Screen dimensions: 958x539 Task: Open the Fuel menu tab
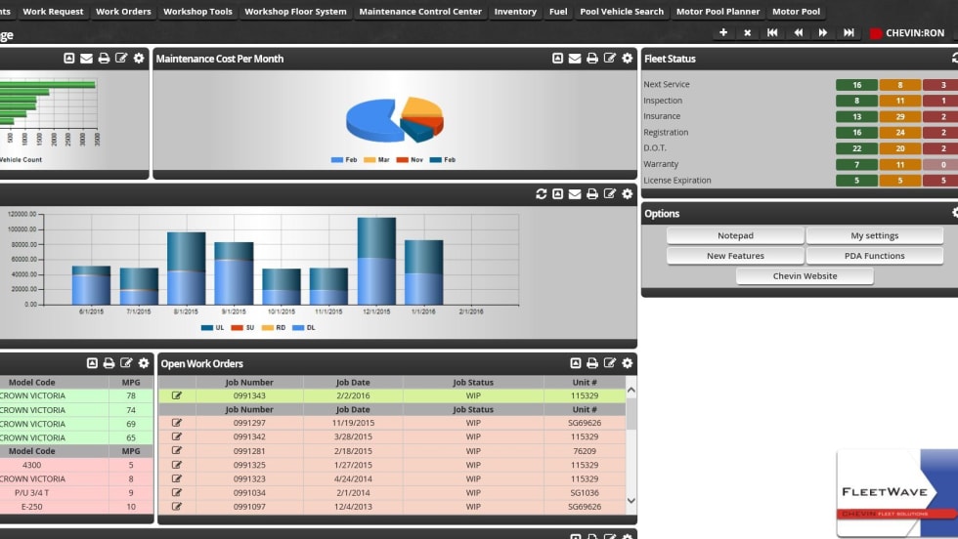tap(558, 12)
